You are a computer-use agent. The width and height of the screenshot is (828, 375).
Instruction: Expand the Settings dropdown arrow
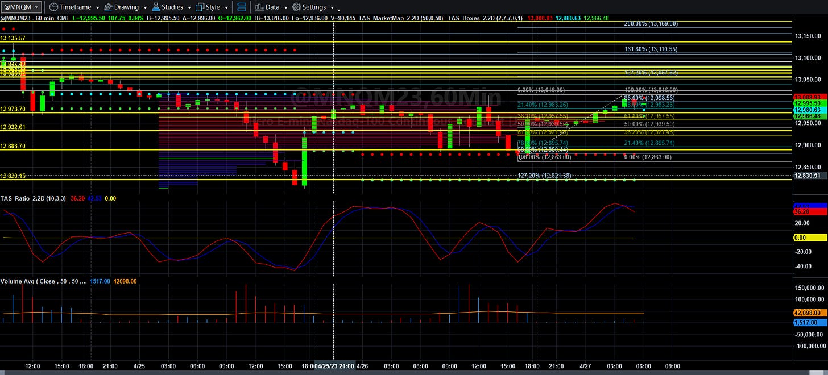click(x=332, y=7)
